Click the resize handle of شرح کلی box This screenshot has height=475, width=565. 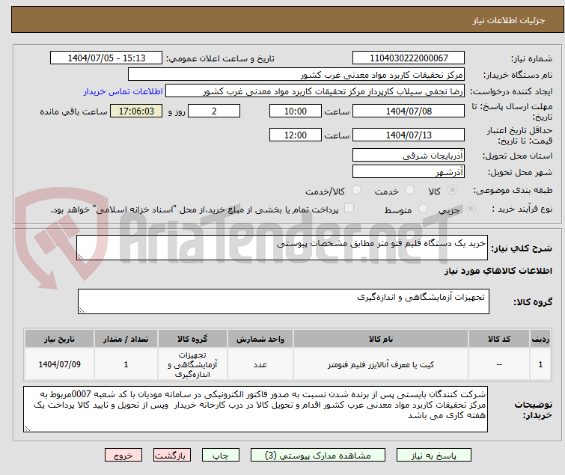coord(80,257)
